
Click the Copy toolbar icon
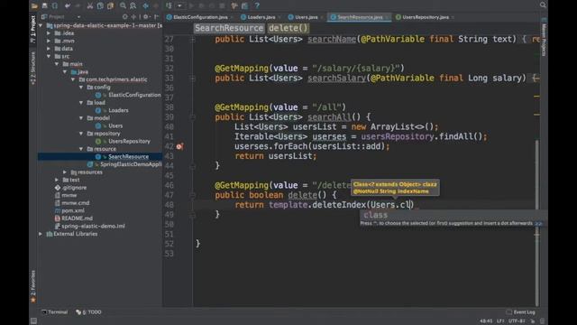pos(100,5)
